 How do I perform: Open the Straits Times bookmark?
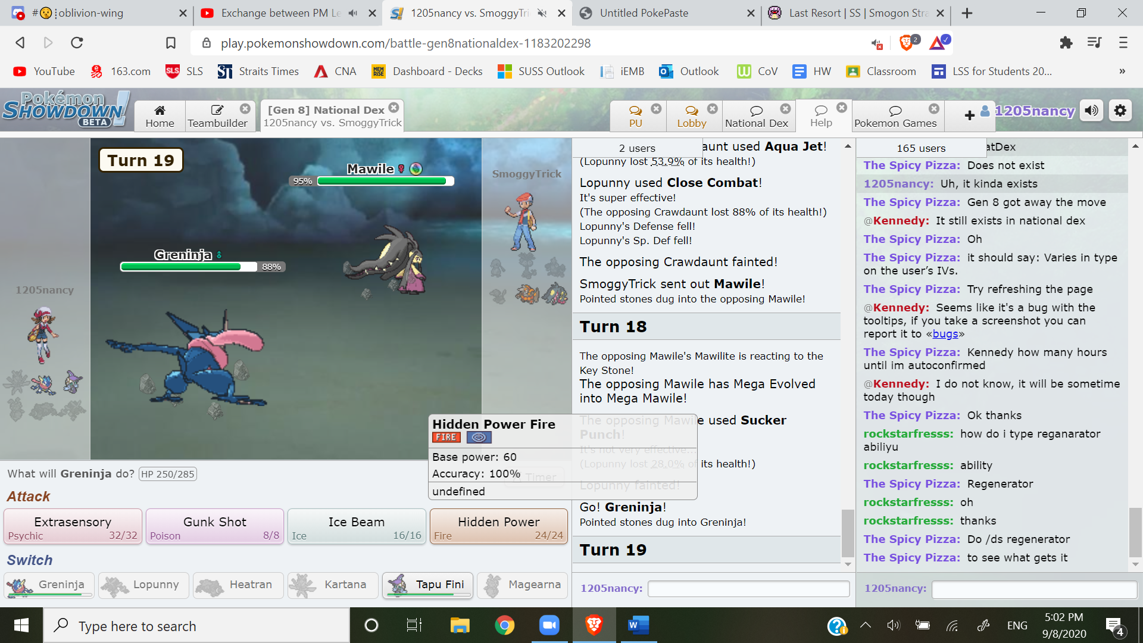point(258,71)
